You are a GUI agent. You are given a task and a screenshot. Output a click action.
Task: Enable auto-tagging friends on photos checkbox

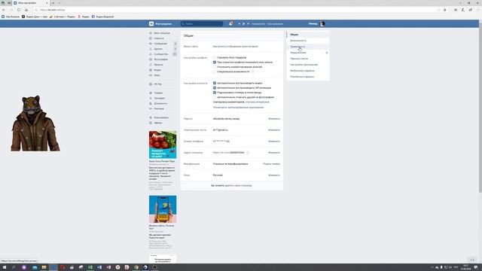tap(215, 97)
